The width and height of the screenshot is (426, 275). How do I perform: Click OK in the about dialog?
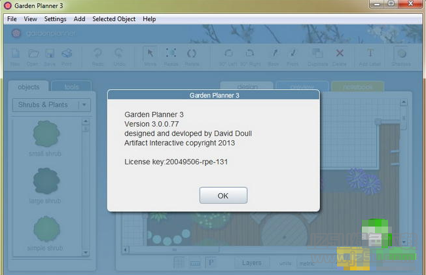pyautogui.click(x=223, y=195)
